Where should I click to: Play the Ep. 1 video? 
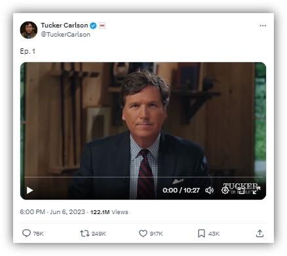click(29, 191)
